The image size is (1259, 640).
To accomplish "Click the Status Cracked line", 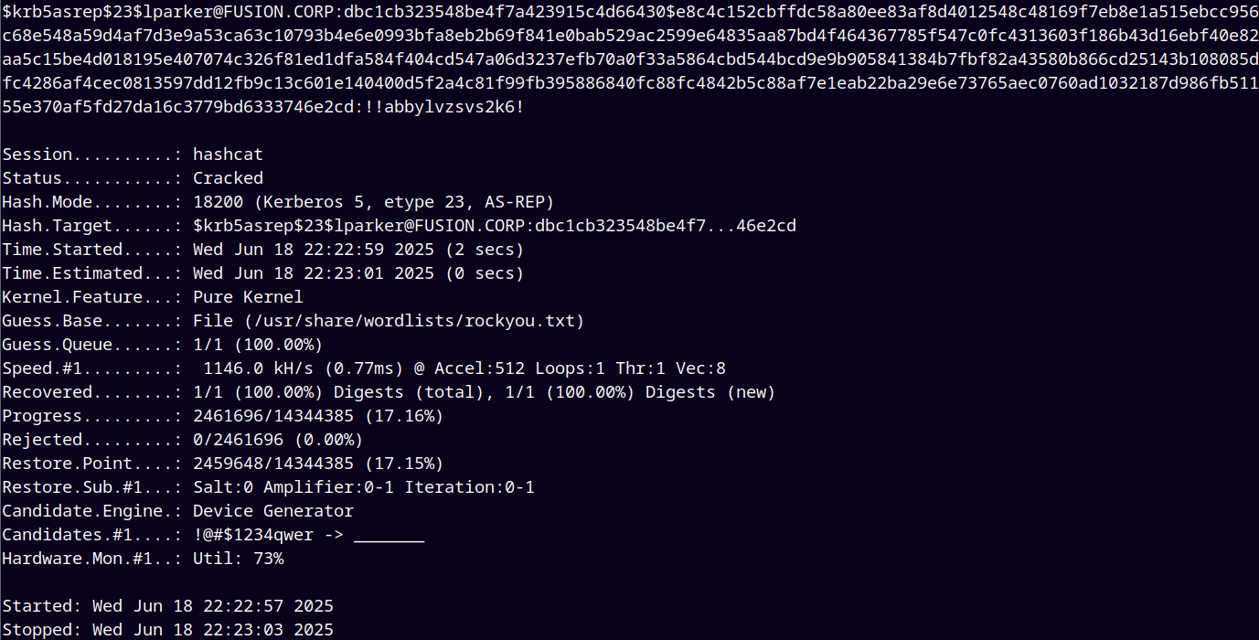I will click(x=133, y=178).
